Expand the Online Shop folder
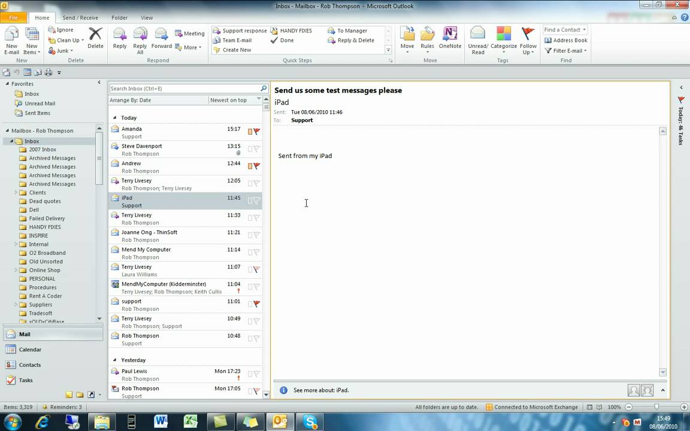The image size is (690, 431). tap(16, 270)
